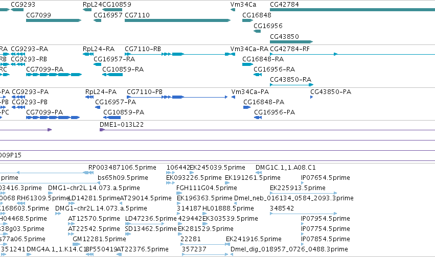
Task: Select EST label AT22376.5prime
Action: pos(143,249)
